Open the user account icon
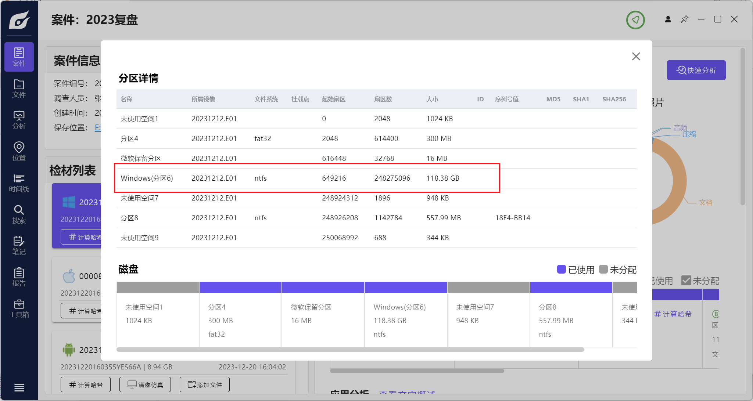753x401 pixels. [668, 19]
